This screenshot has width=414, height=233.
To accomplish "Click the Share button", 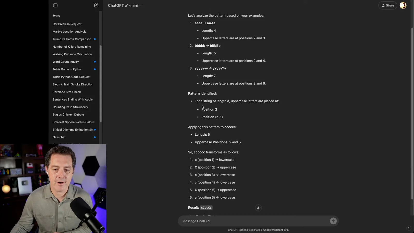I will pyautogui.click(x=388, y=5).
